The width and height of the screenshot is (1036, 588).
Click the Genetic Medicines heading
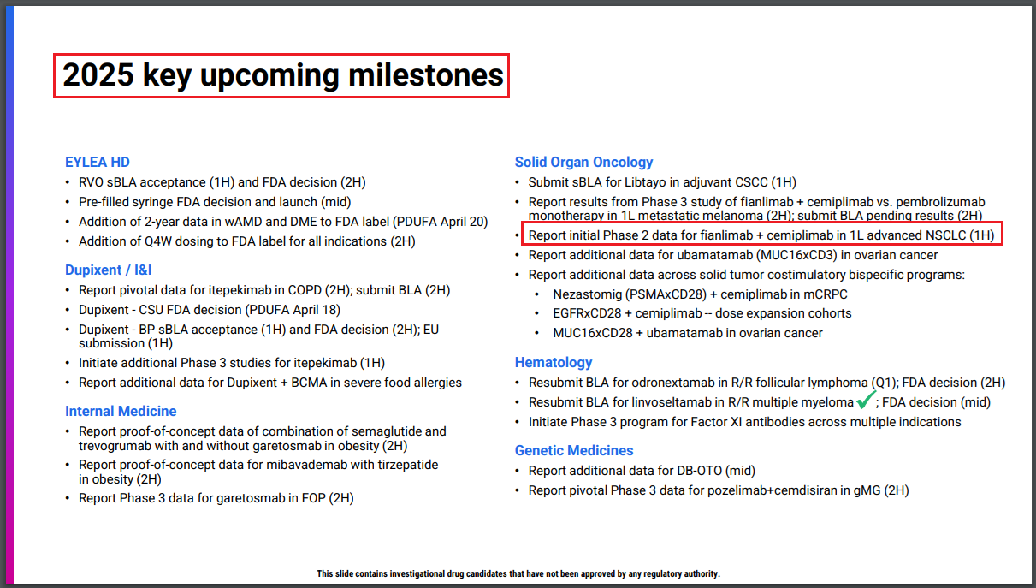tap(574, 450)
